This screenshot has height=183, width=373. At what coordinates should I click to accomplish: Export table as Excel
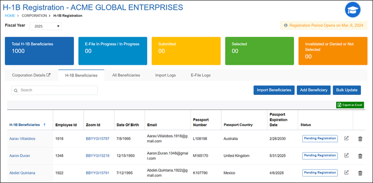point(350,105)
